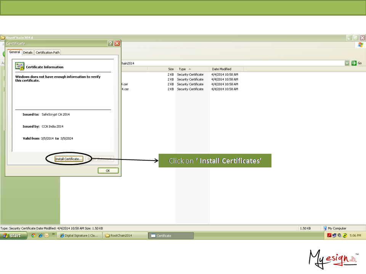Open the Certification Path tab
Screen dimensions: 366x274
(48, 53)
